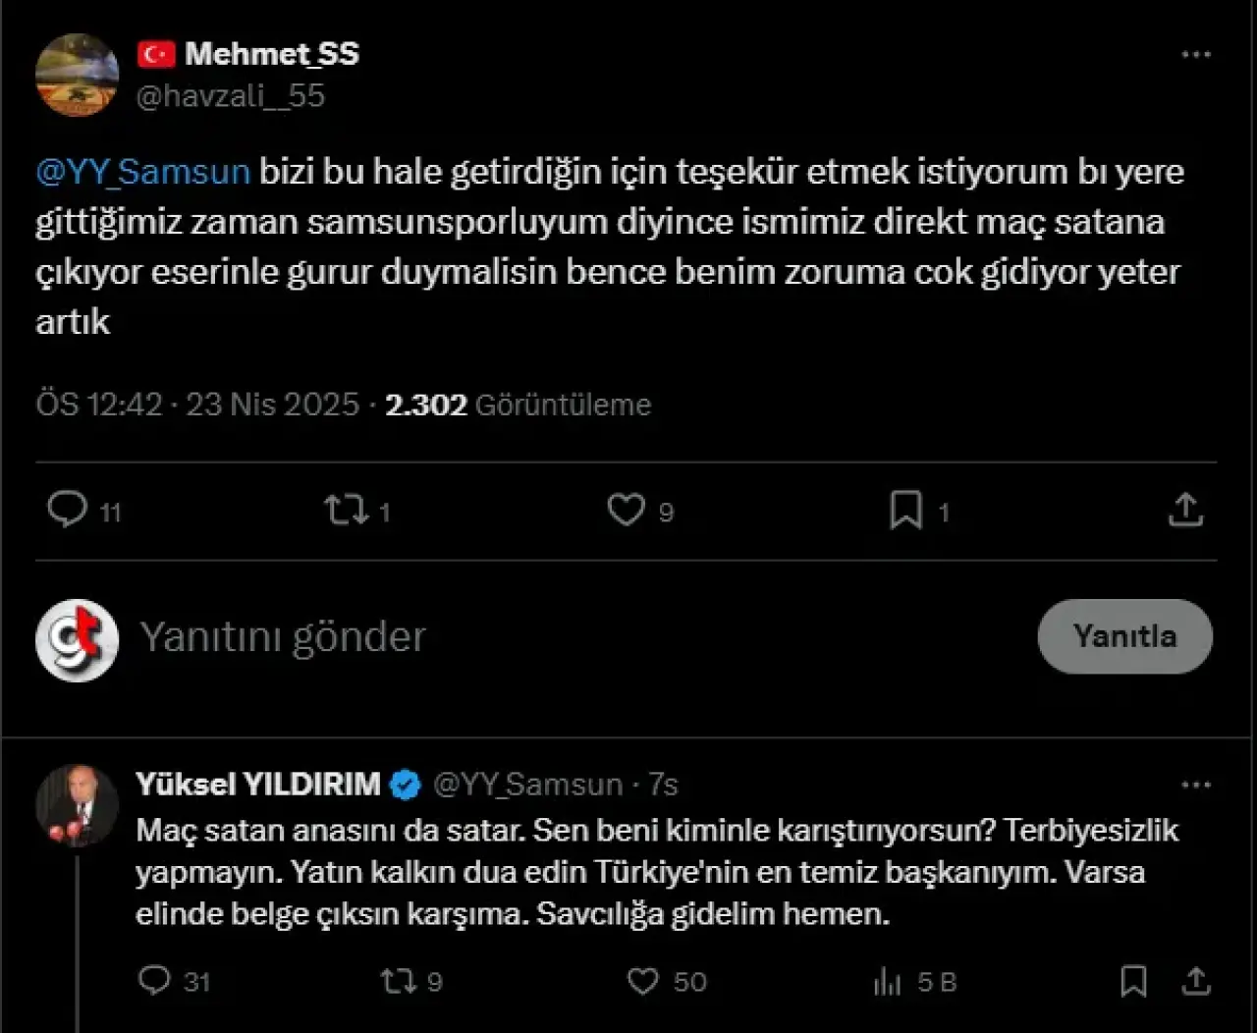1257x1033 pixels.
Task: Bookmark Yüksel YILDIRIM's reply
Action: pyautogui.click(x=1133, y=980)
